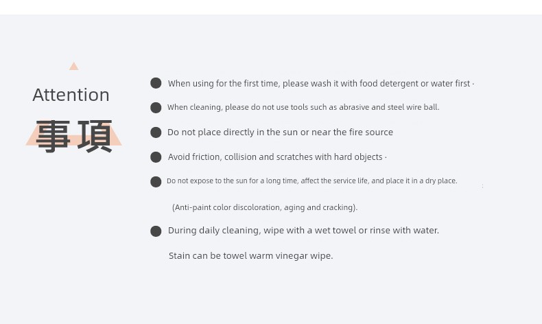Click the bullet beside 'When using for the first time'

tap(156, 83)
